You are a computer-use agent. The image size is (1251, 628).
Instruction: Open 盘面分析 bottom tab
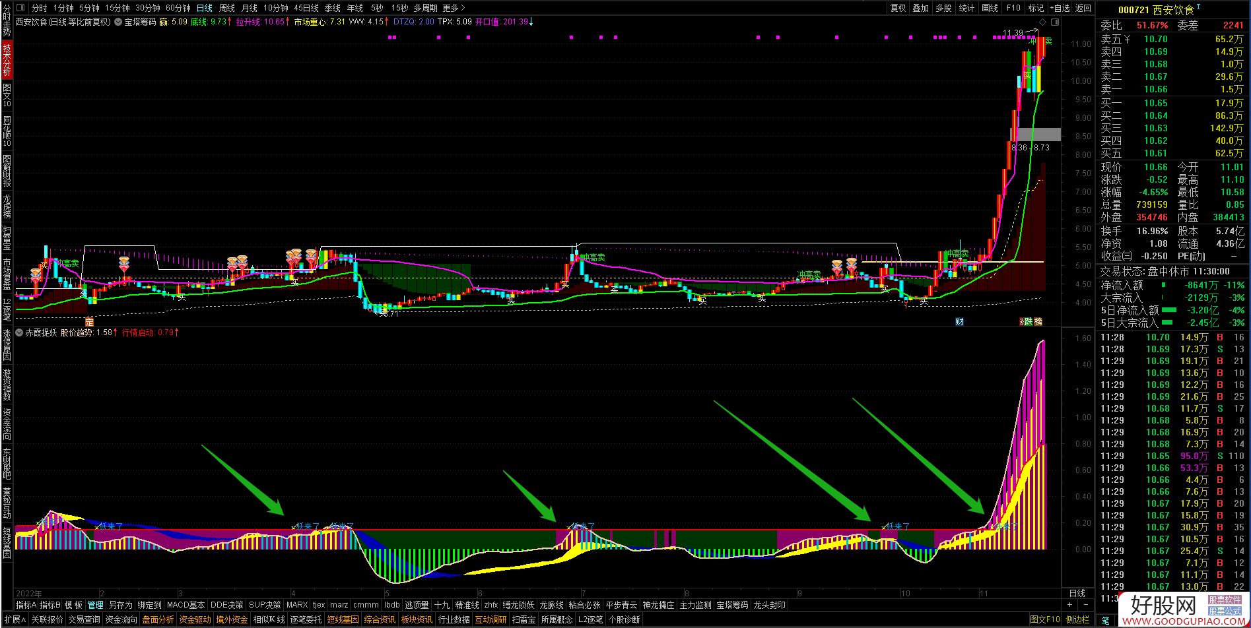click(158, 620)
